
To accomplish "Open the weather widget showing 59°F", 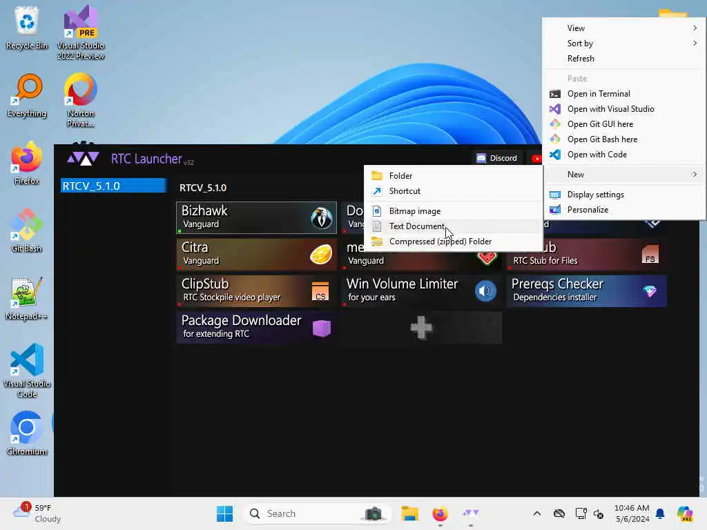I will click(x=37, y=513).
